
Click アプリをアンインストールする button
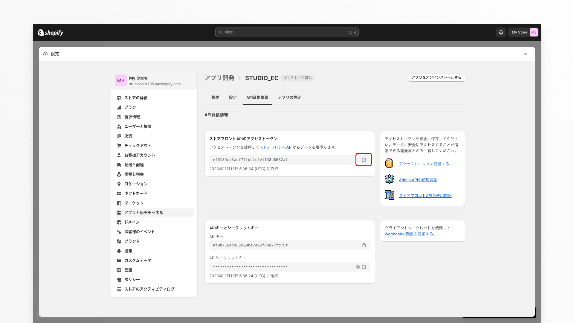coord(436,77)
